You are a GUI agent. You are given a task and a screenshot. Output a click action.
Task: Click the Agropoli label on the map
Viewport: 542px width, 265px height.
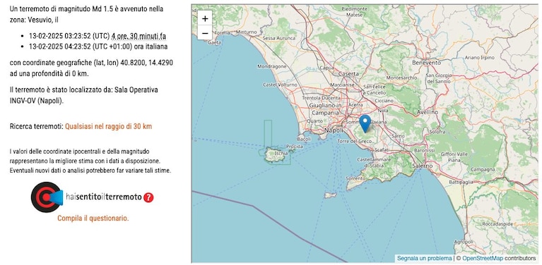point(464,242)
